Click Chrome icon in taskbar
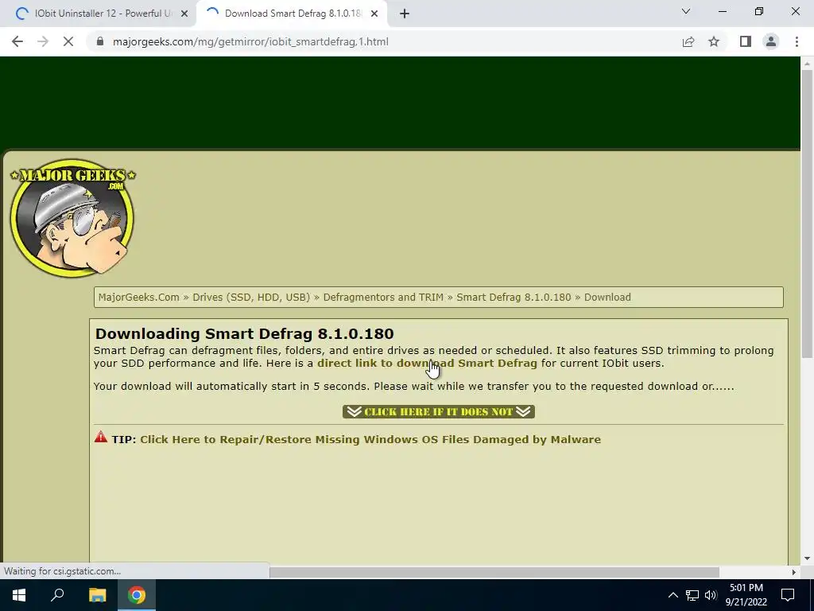This screenshot has height=611, width=814. click(x=137, y=595)
